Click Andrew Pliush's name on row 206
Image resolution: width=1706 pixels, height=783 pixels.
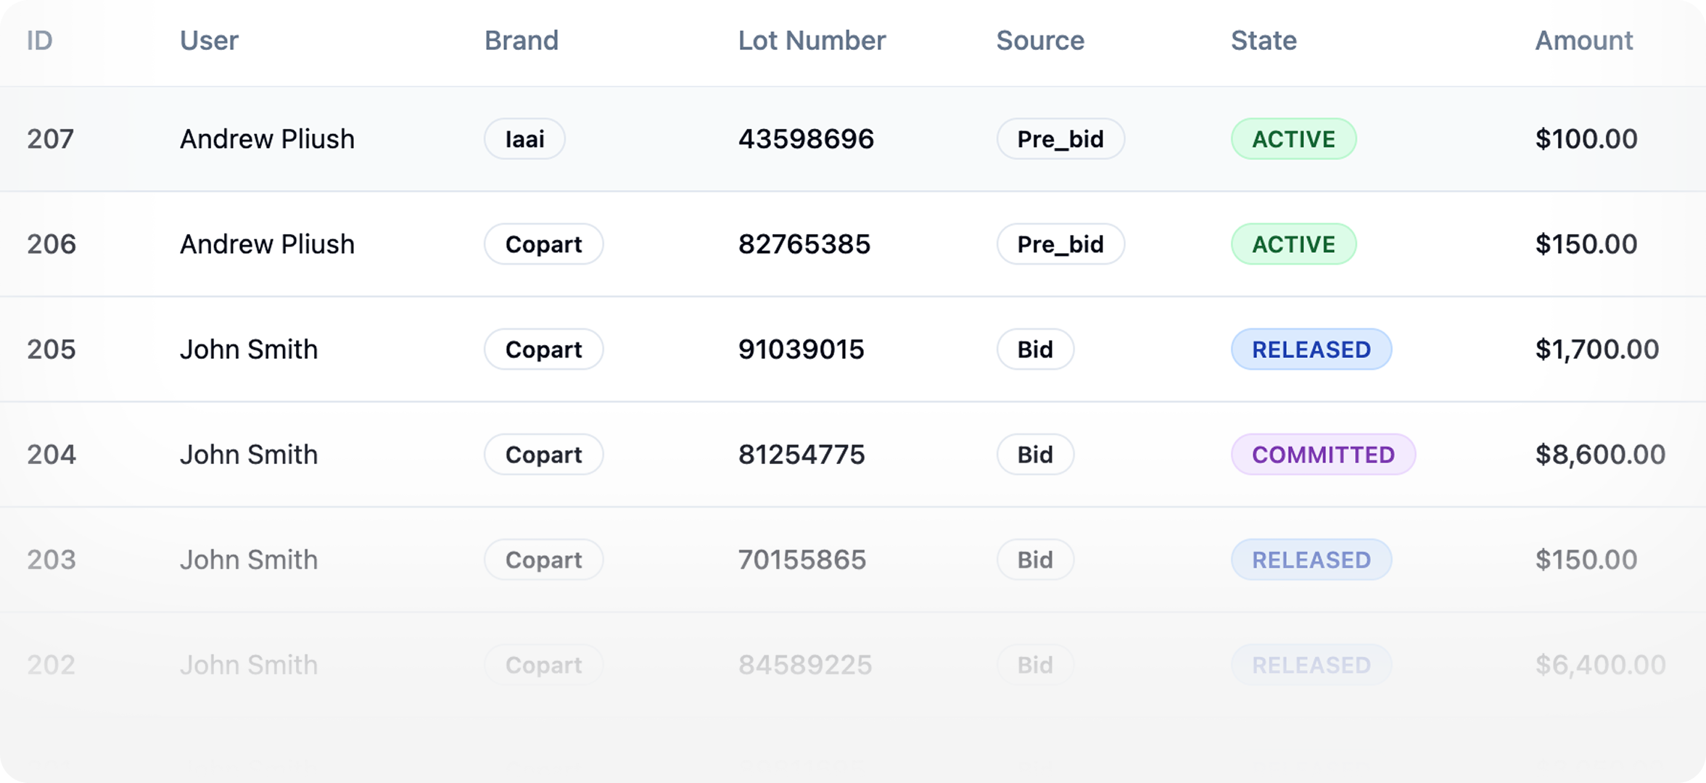(x=268, y=244)
